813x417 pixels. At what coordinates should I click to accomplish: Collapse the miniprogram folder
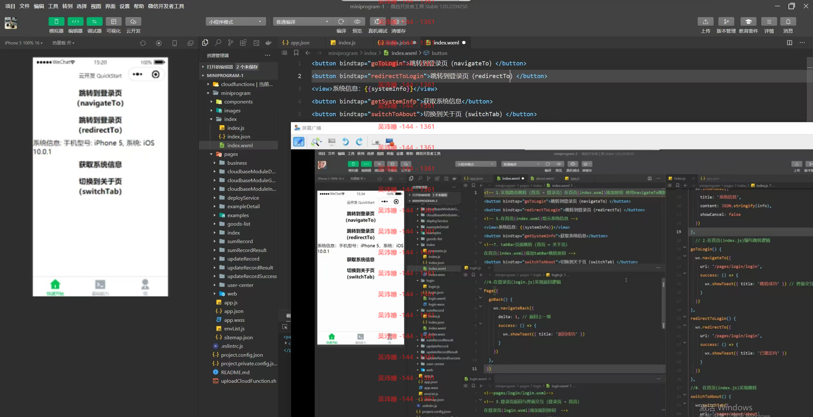point(238,93)
